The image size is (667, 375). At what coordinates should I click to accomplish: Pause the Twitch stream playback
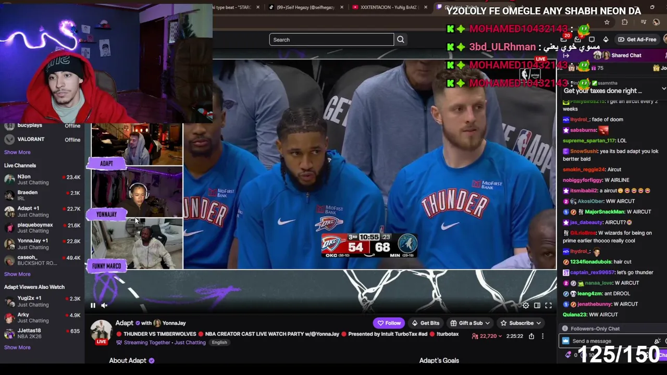click(x=93, y=306)
